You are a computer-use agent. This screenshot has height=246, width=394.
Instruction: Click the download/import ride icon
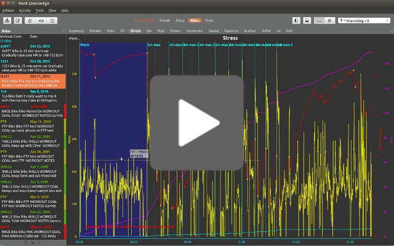(x=7, y=20)
